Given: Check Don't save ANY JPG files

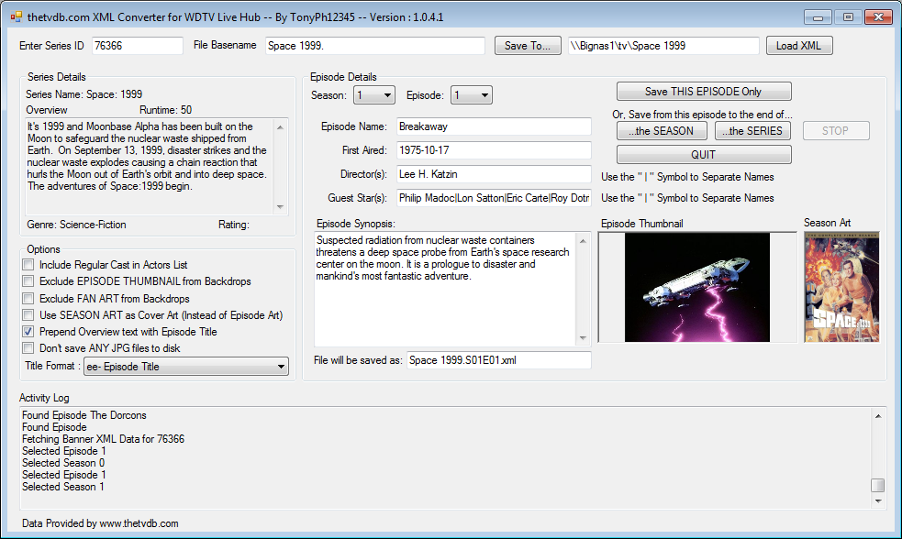Looking at the screenshot, I should [28, 349].
